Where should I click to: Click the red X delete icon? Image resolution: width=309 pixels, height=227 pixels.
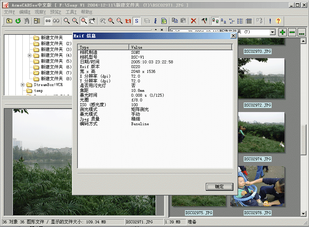194,21
